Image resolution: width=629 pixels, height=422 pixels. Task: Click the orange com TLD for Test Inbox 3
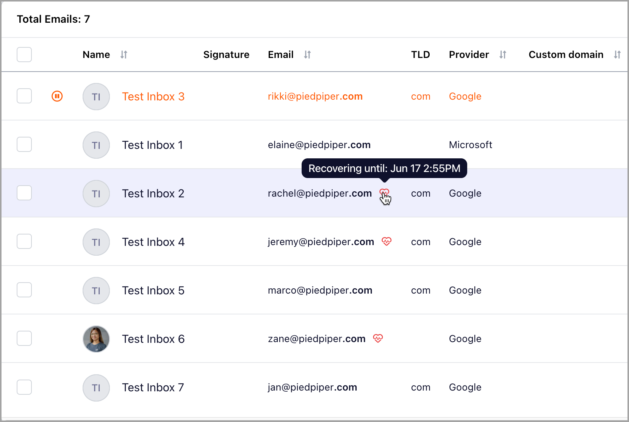tap(421, 97)
